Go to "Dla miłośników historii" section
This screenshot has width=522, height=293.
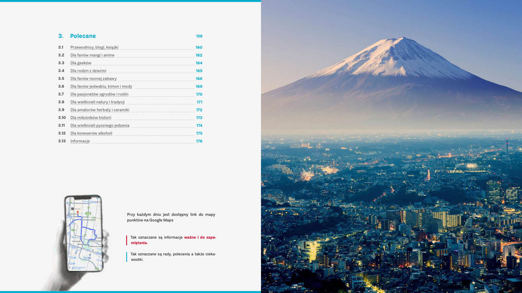click(x=91, y=118)
